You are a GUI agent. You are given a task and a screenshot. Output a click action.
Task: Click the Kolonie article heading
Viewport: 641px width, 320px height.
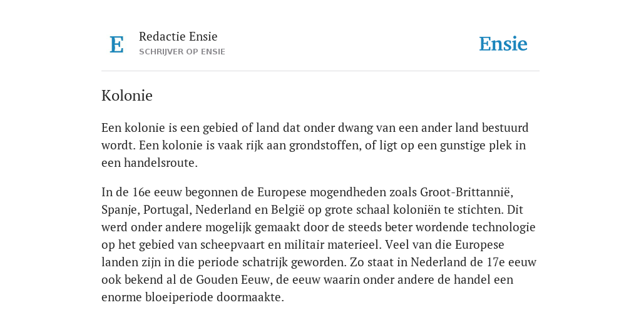click(126, 96)
